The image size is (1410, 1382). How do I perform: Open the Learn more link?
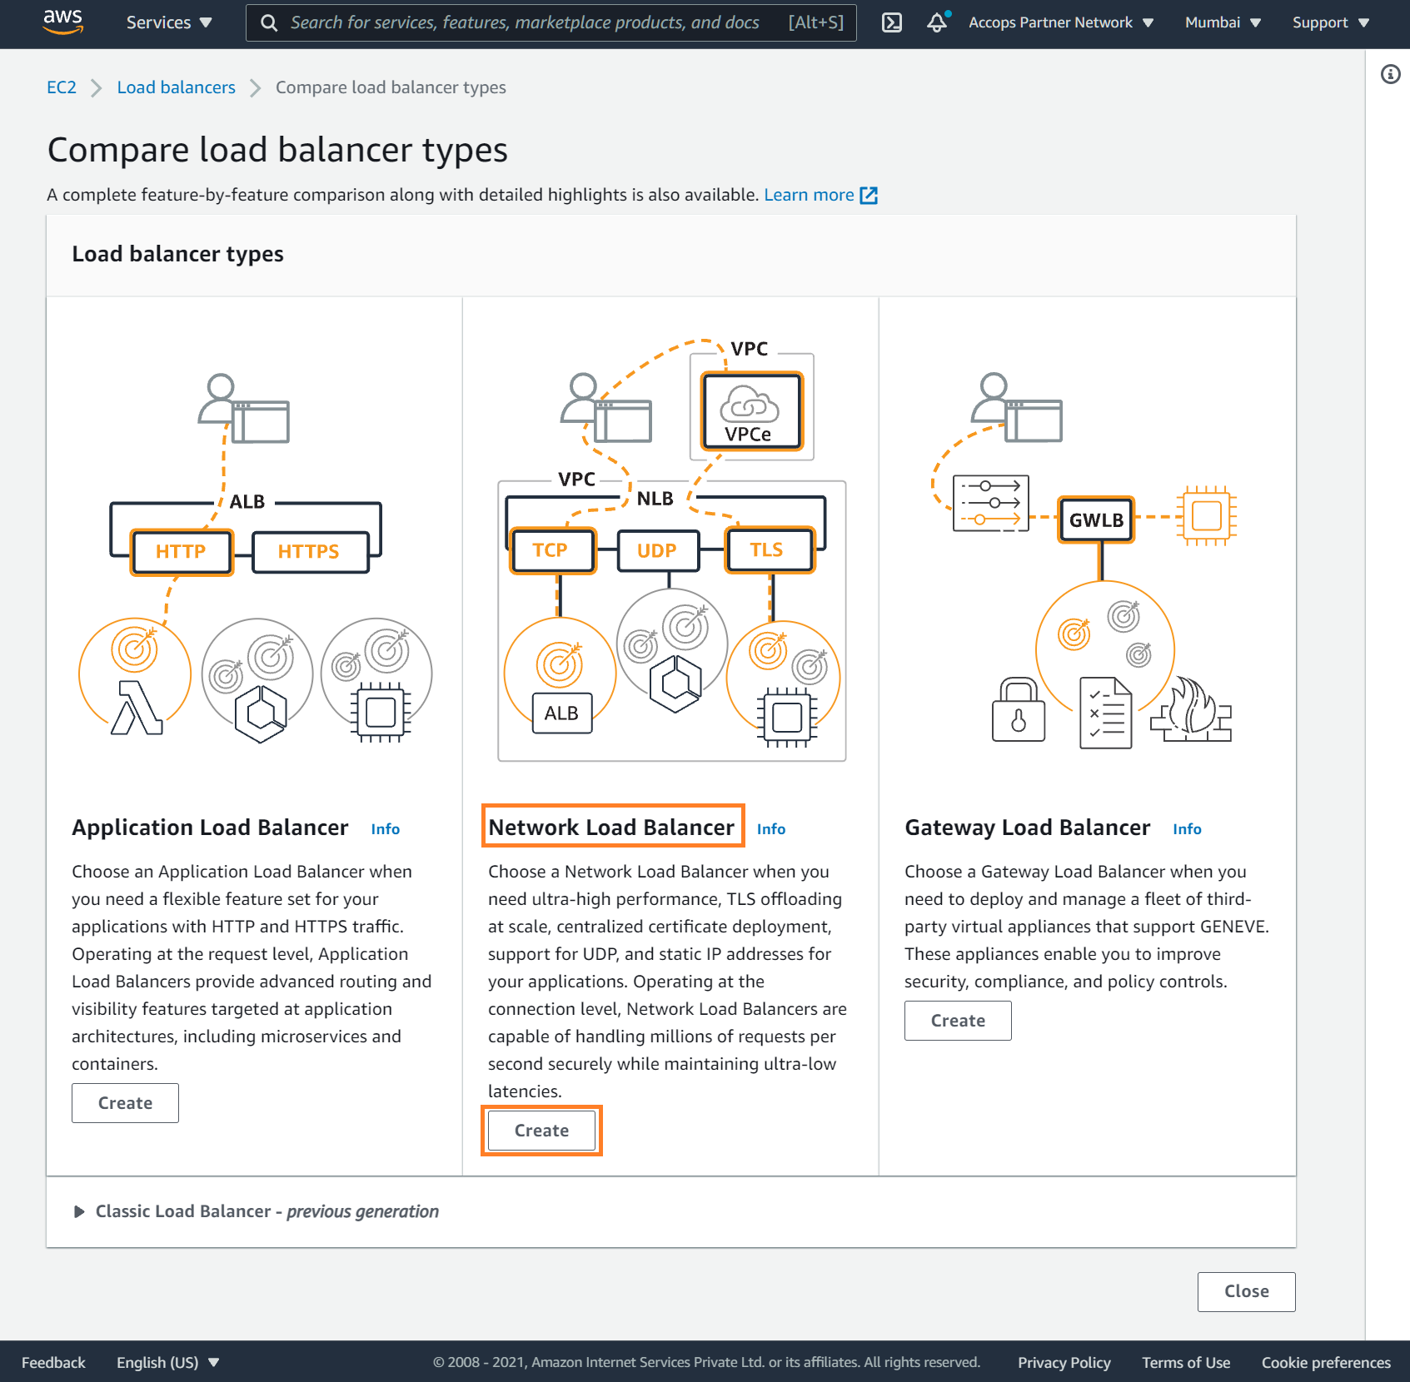click(x=809, y=195)
